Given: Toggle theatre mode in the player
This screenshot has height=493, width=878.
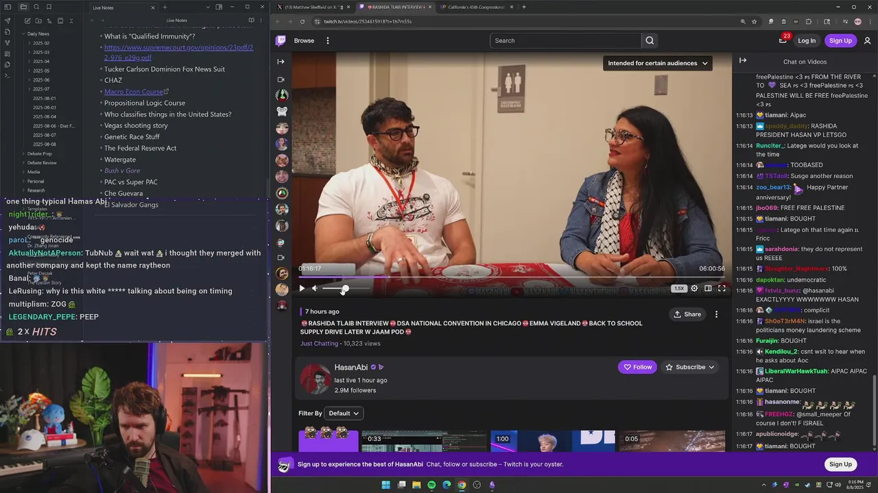Looking at the screenshot, I should click(708, 288).
